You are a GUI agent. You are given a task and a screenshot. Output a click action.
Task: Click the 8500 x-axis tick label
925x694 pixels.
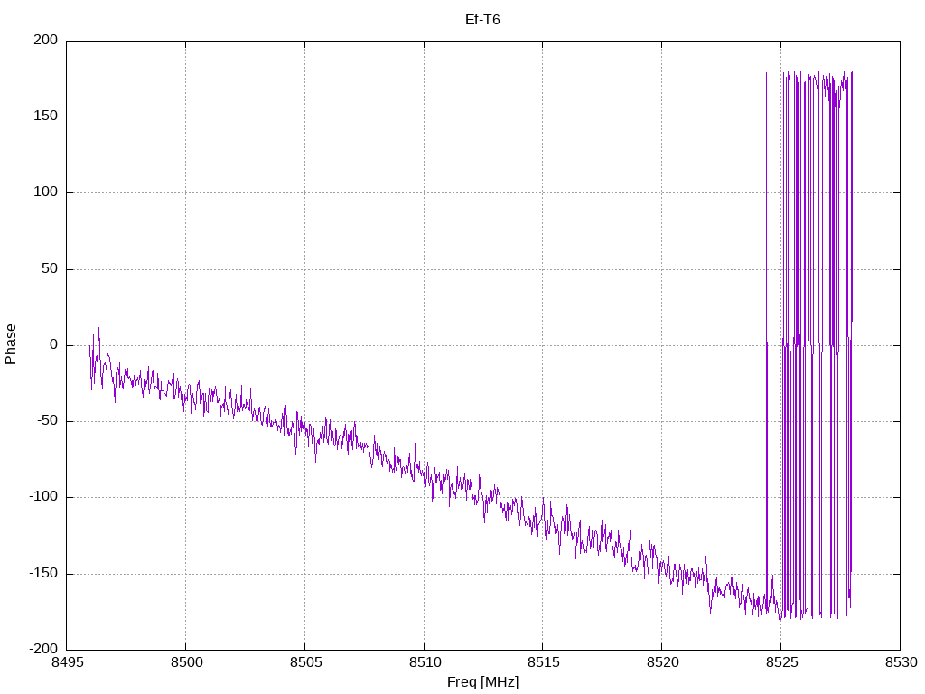(x=186, y=662)
